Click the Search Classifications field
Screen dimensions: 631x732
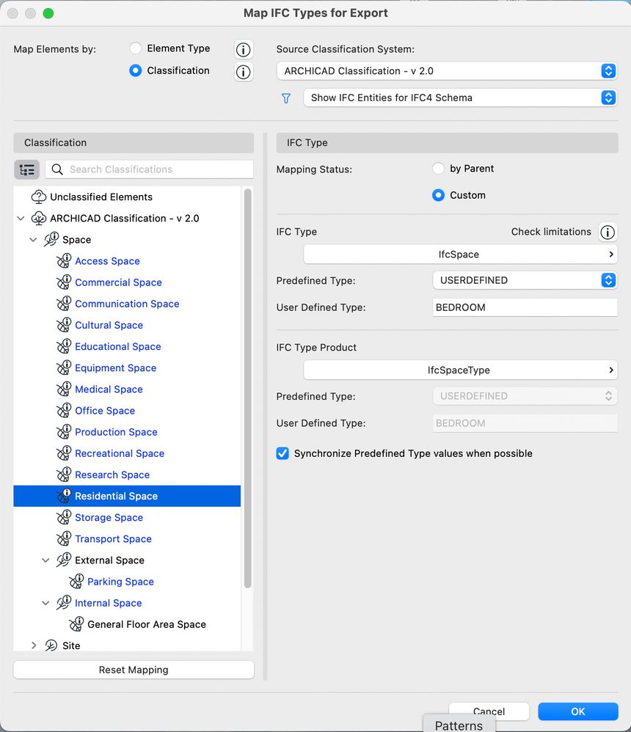tap(150, 169)
